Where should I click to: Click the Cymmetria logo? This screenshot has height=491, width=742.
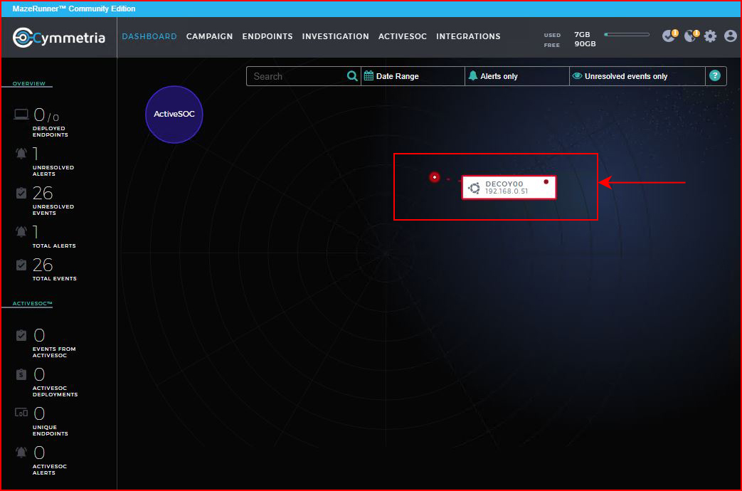pos(58,38)
